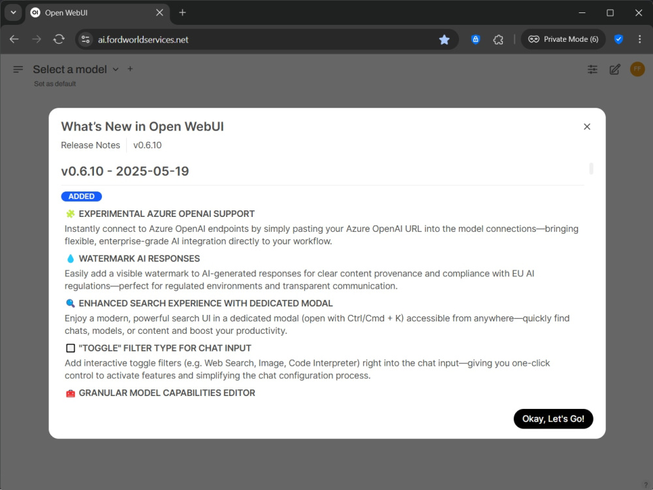Minimize the browser window
The height and width of the screenshot is (490, 653).
(582, 12)
